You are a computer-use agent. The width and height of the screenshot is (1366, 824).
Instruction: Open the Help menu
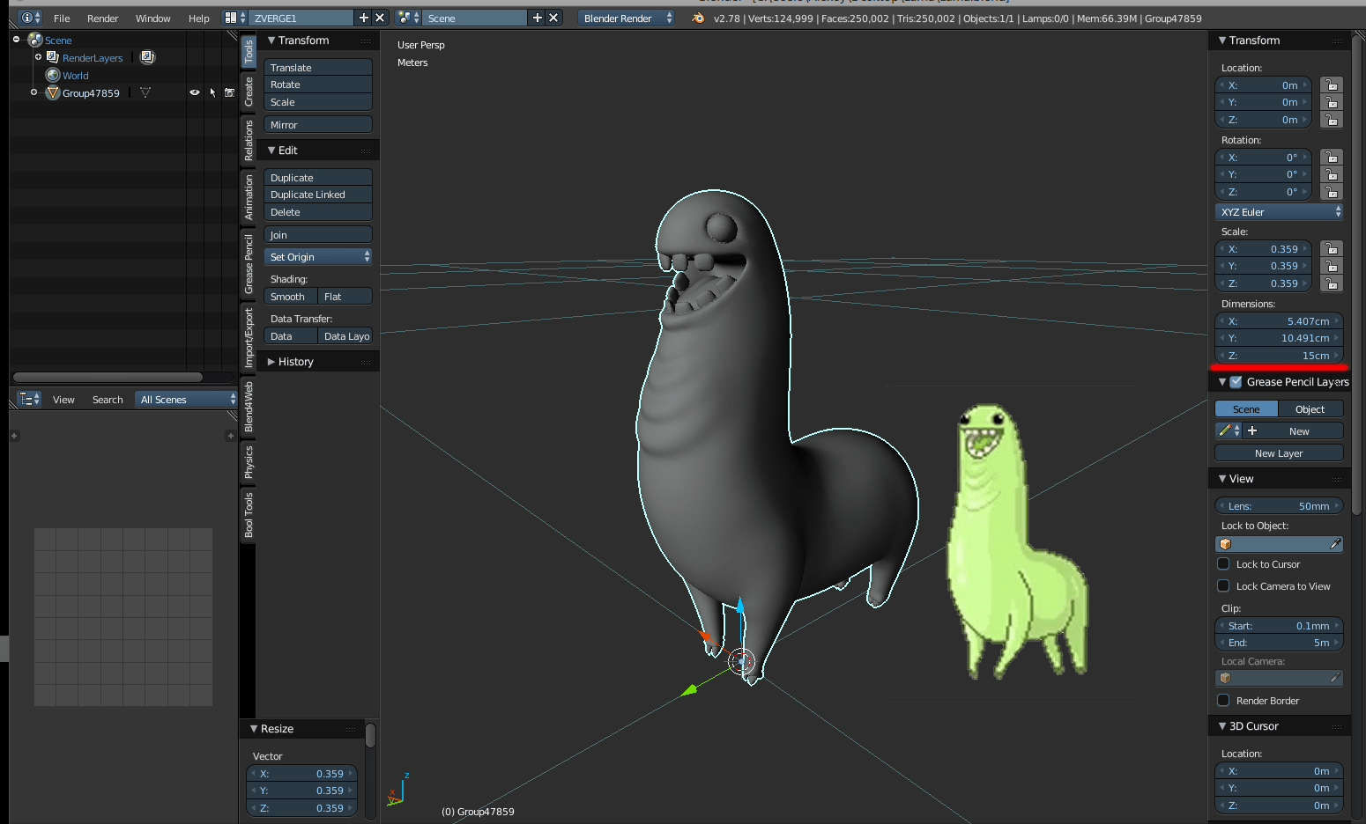[198, 18]
